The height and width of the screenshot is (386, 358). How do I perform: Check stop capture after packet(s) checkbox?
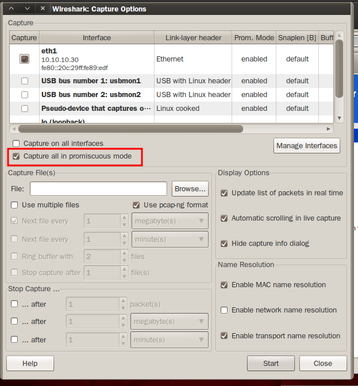coord(14,304)
